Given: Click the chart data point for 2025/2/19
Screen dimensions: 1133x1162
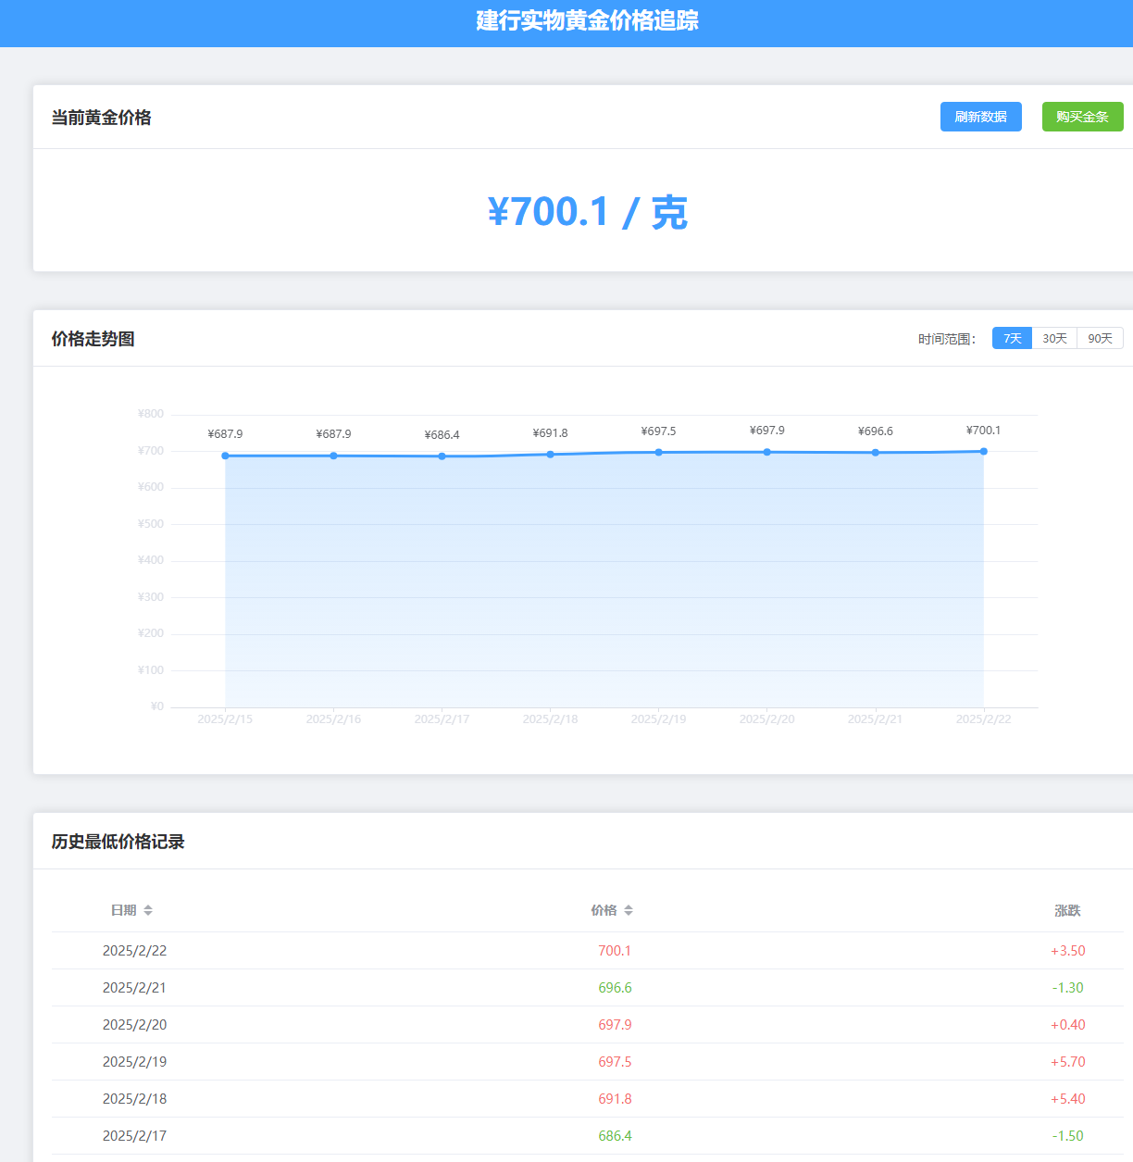Looking at the screenshot, I should point(658,453).
